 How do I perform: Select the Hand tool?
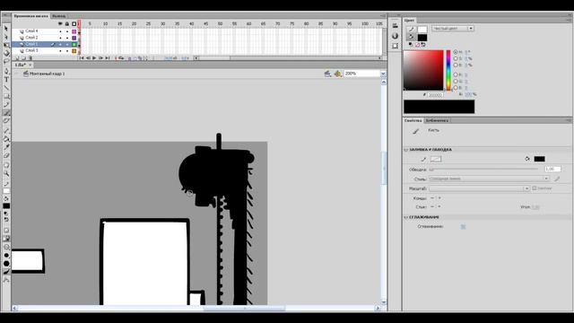tap(6, 165)
